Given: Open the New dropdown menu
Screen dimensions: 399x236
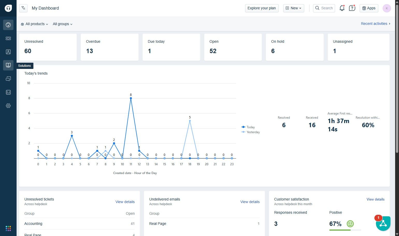Looking at the screenshot, I should (x=294, y=8).
